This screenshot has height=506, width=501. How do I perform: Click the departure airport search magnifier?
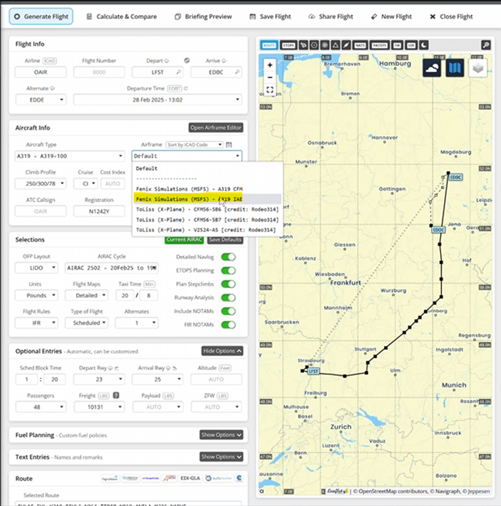coord(178,72)
